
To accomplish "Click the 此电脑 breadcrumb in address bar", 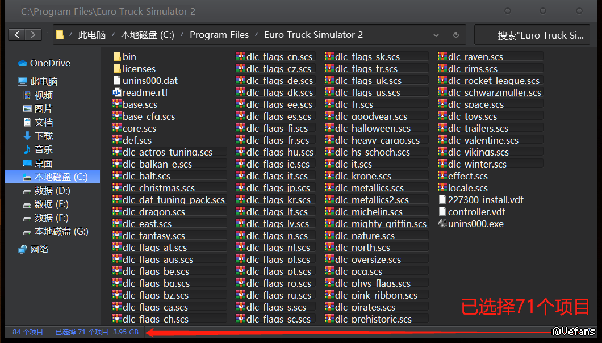I will 92,35.
